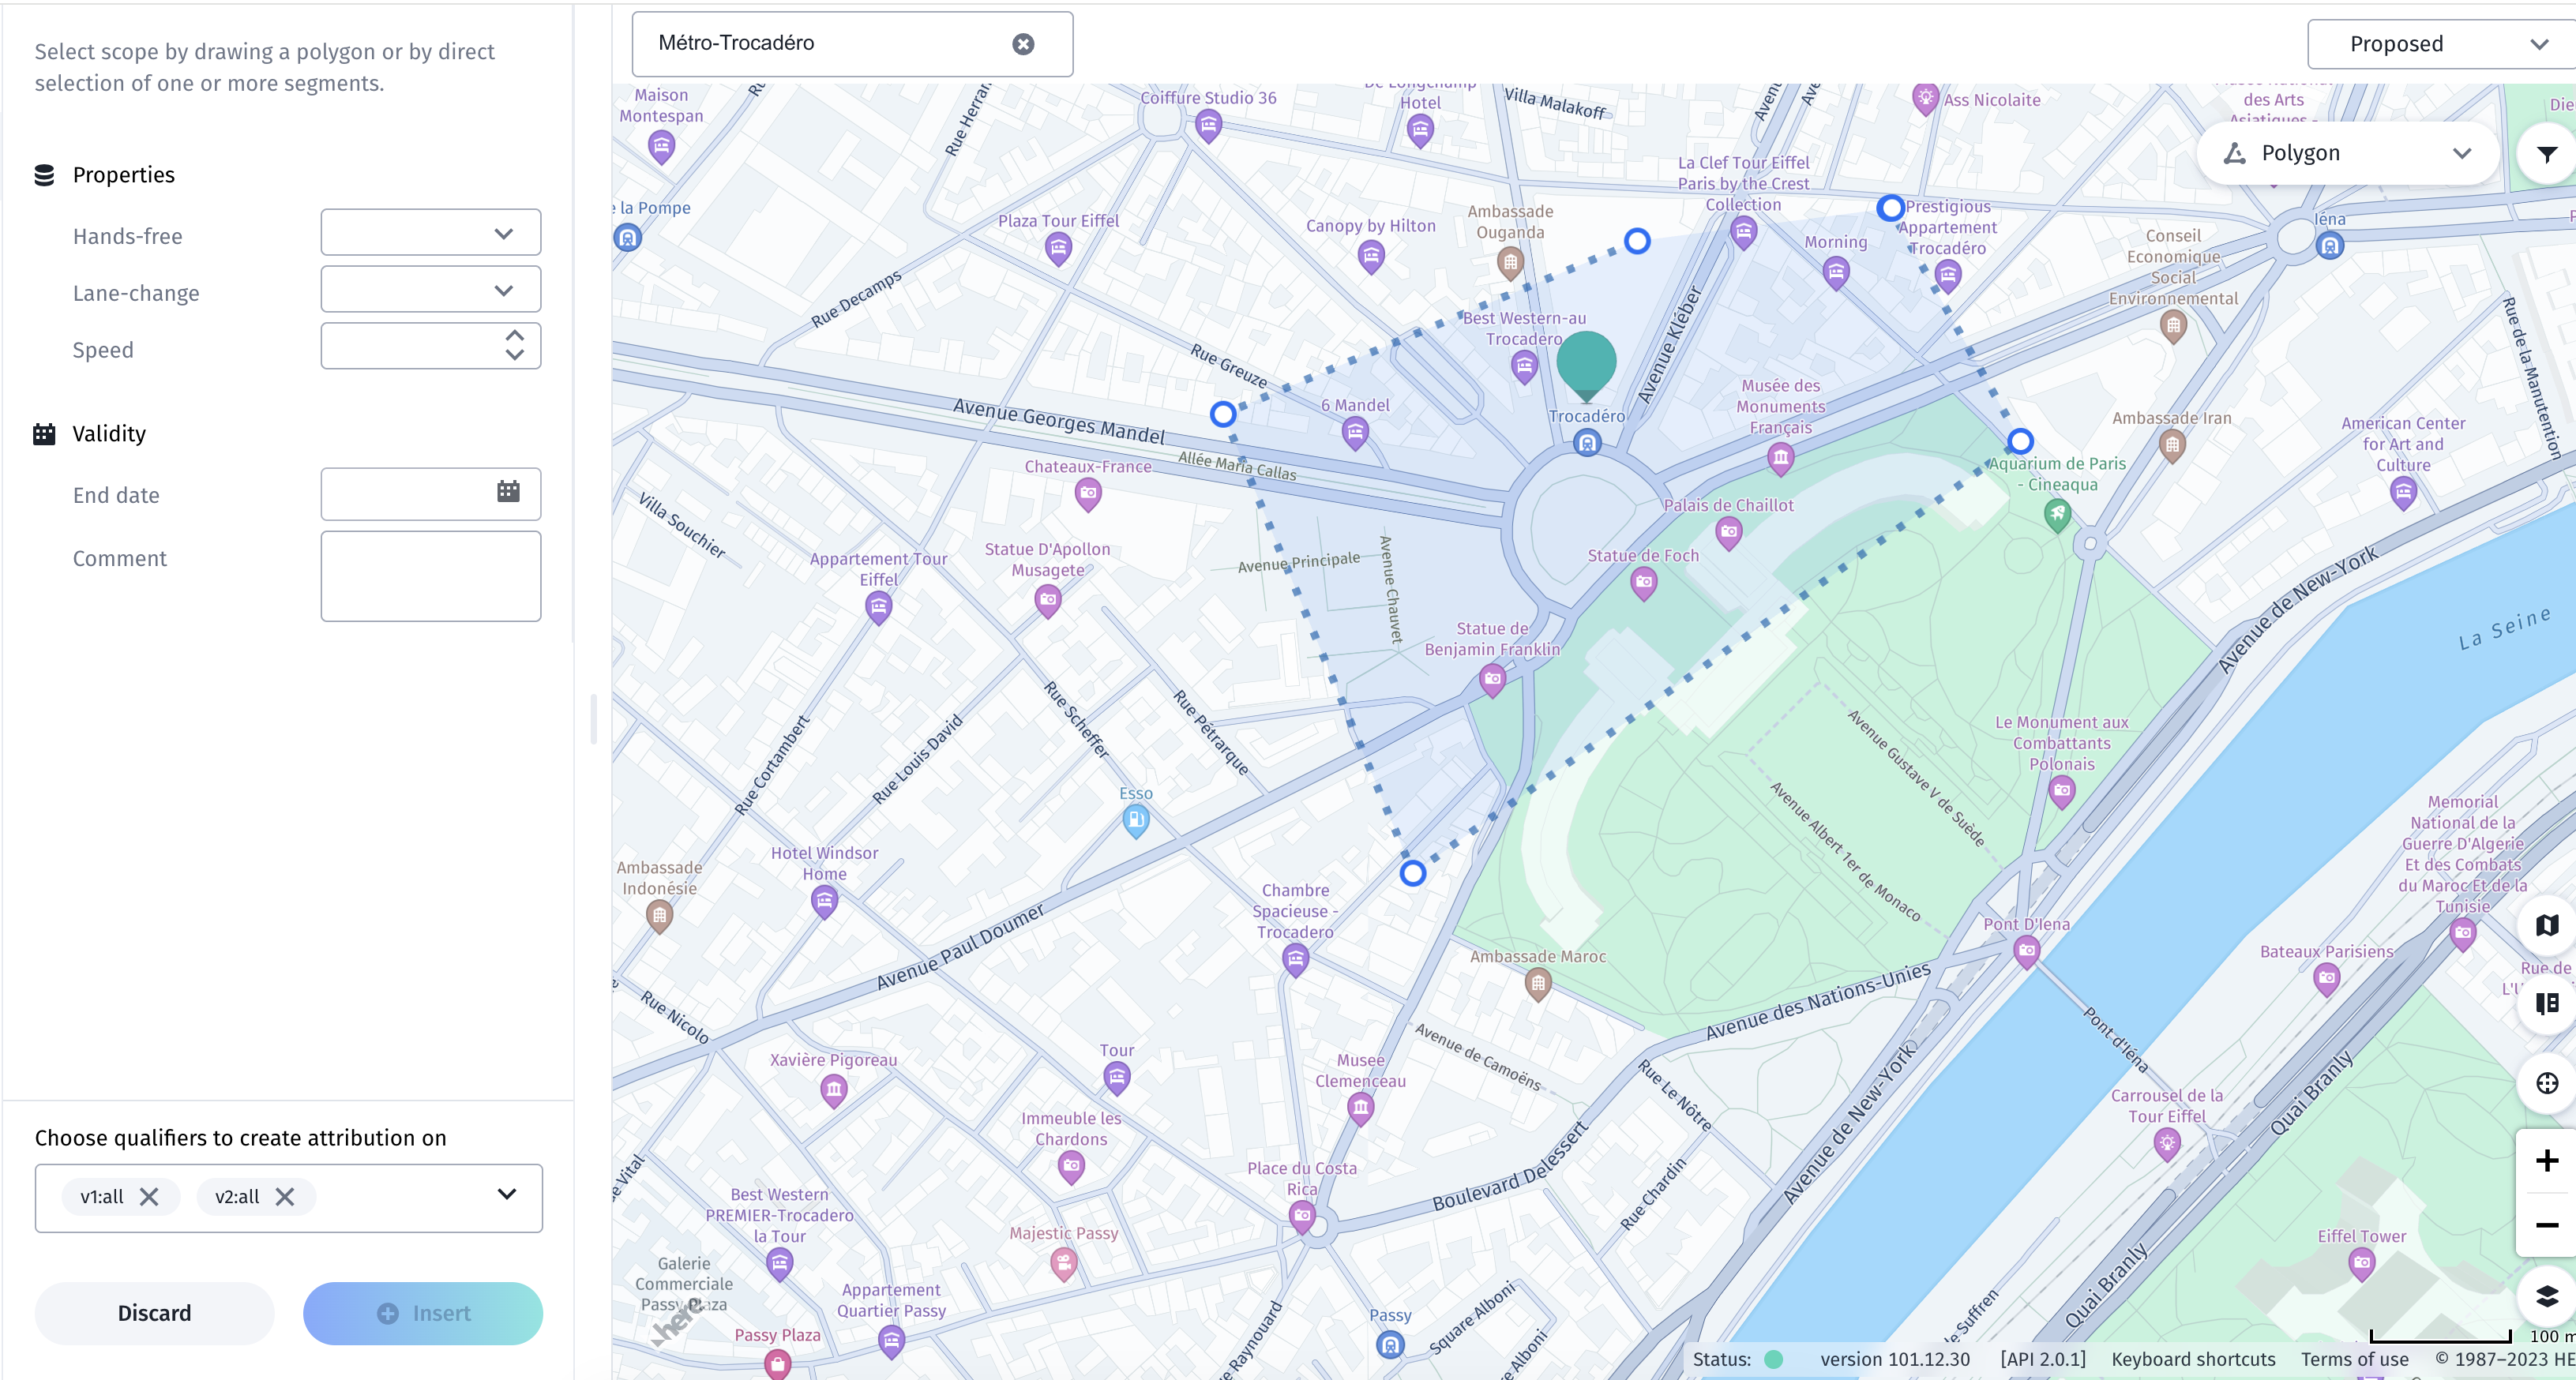2576x1380 pixels.
Task: Click the Properties section heading
Action: (x=123, y=175)
